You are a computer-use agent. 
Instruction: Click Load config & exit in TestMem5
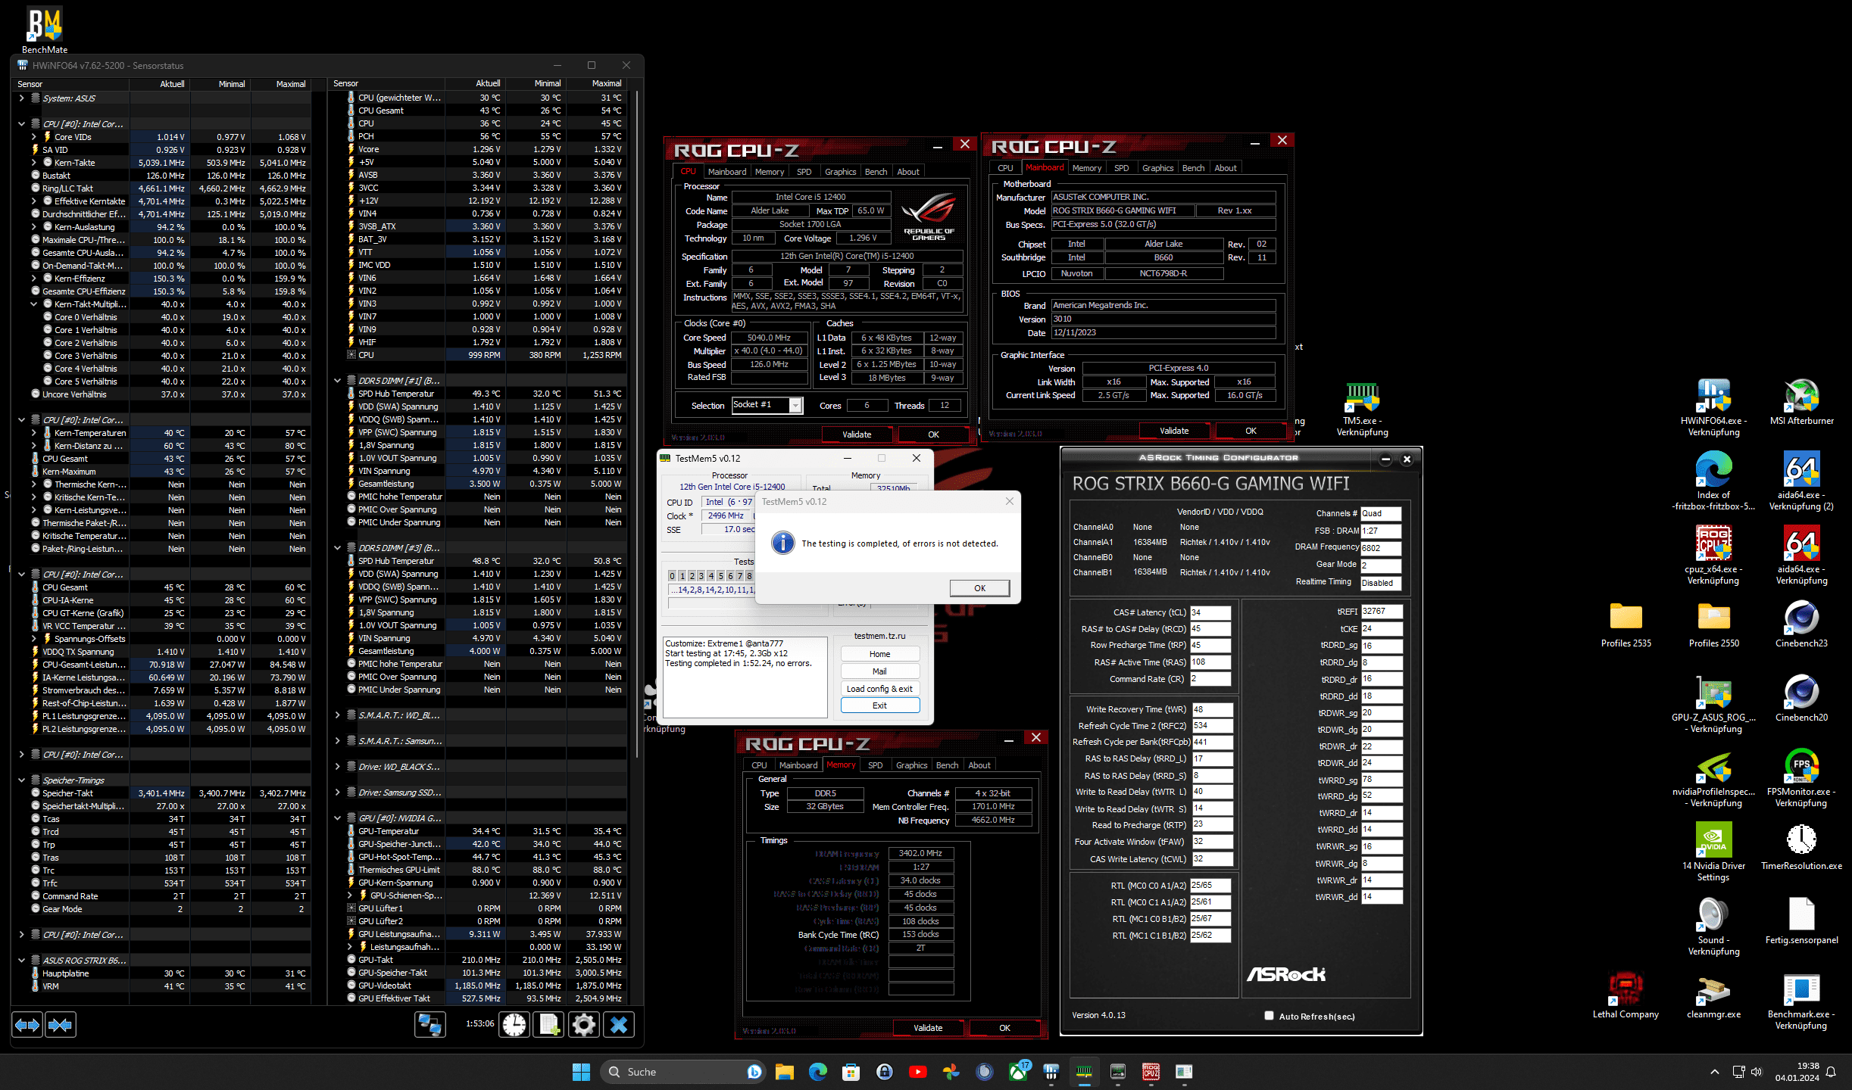click(879, 688)
